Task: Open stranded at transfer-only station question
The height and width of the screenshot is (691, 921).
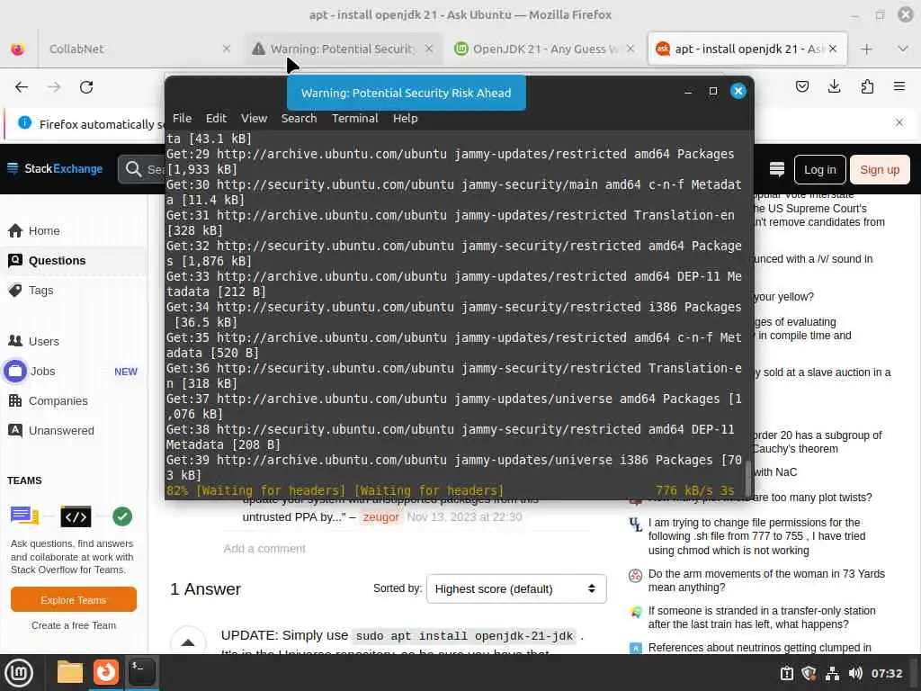Action: (761, 617)
